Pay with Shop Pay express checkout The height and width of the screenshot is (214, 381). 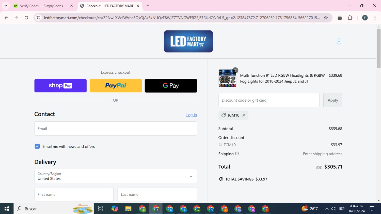60,86
